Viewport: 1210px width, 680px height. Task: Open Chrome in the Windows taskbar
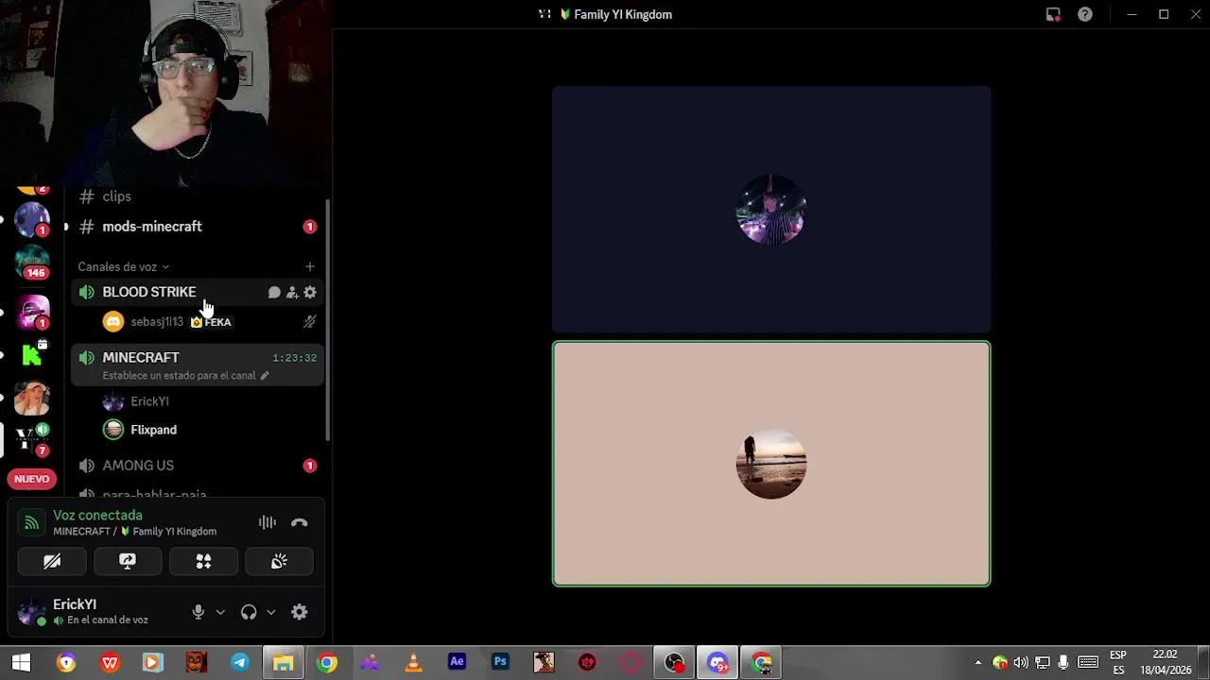[x=327, y=663]
